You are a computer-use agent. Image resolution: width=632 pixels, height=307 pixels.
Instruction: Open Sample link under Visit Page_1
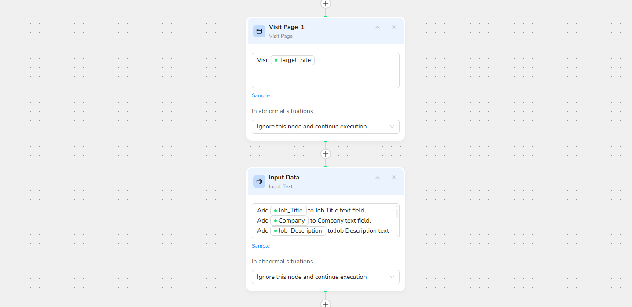pos(261,95)
